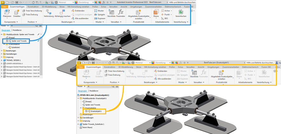Click Kopieren tool in upper window
The image size is (281, 134).
[99, 18]
